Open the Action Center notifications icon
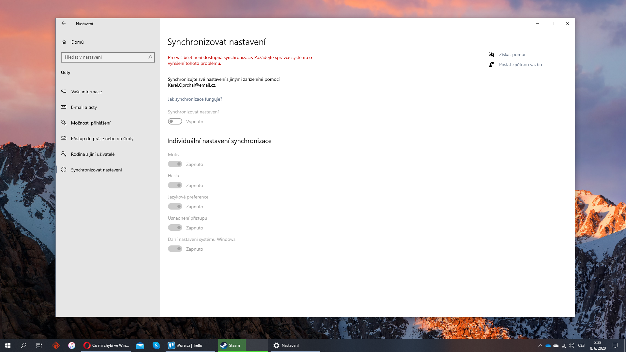626x352 pixels. tap(615, 345)
